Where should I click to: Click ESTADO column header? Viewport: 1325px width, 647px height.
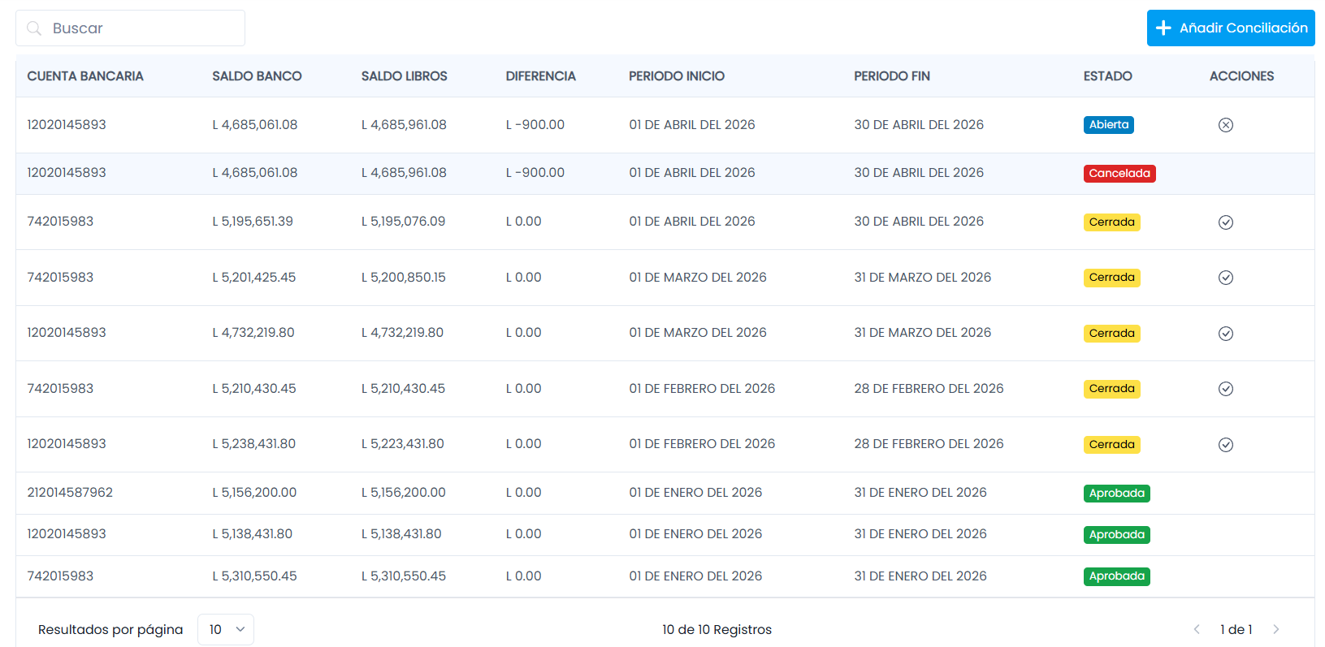click(x=1107, y=76)
